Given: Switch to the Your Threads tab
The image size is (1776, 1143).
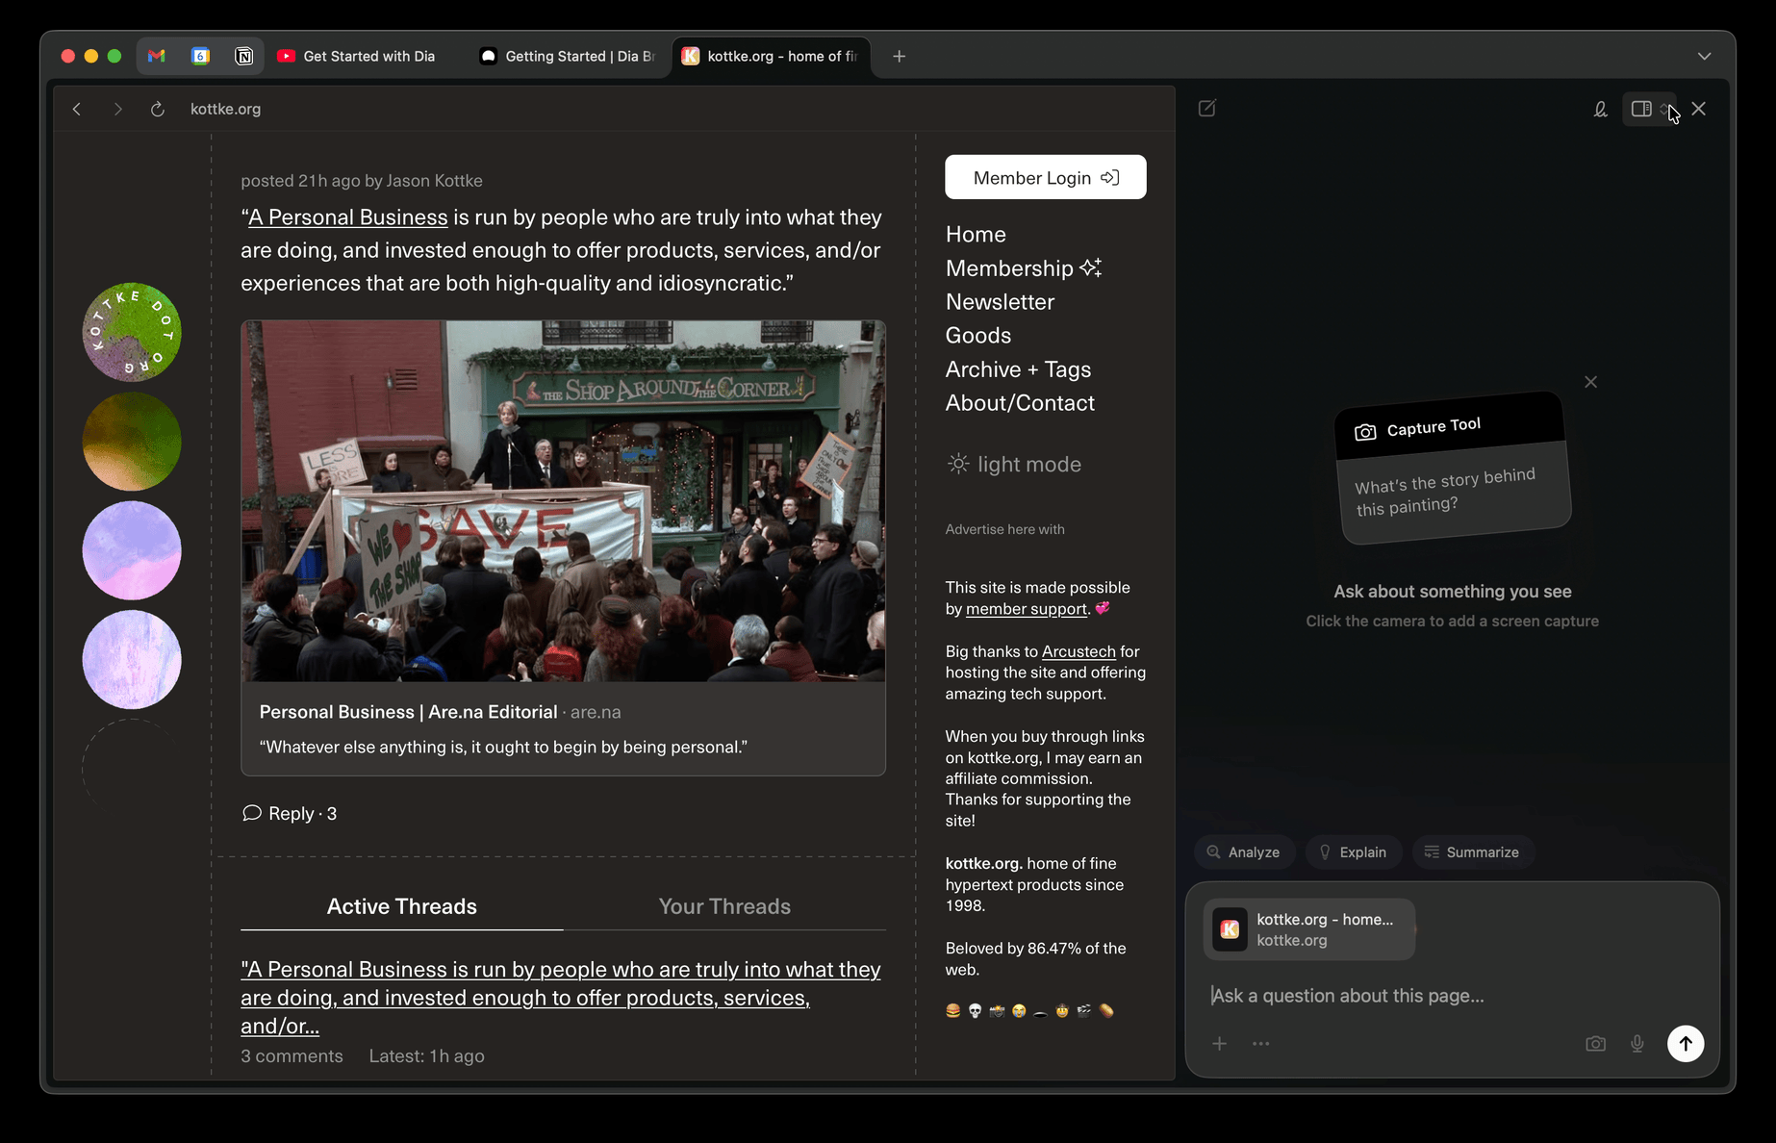Looking at the screenshot, I should (724, 906).
